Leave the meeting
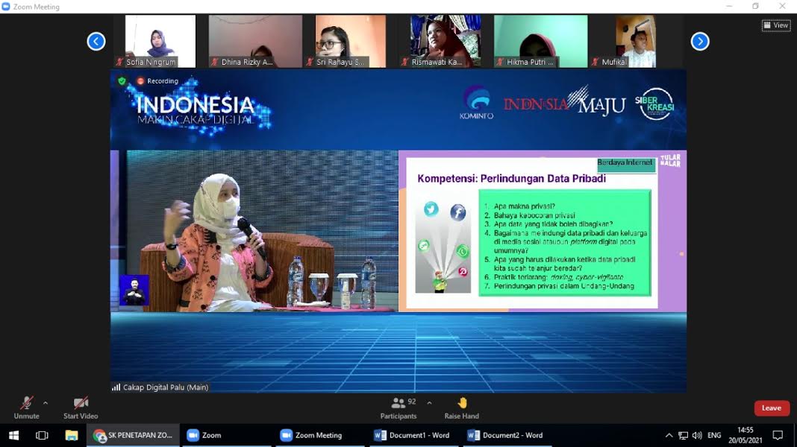 772,408
